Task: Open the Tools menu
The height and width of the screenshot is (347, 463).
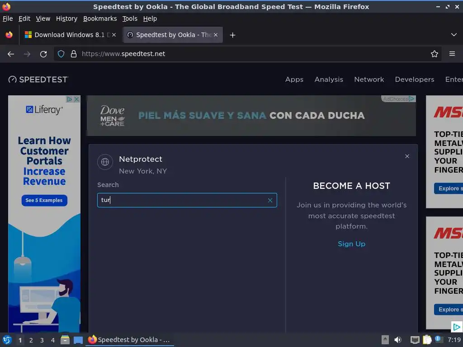Action: [130, 19]
